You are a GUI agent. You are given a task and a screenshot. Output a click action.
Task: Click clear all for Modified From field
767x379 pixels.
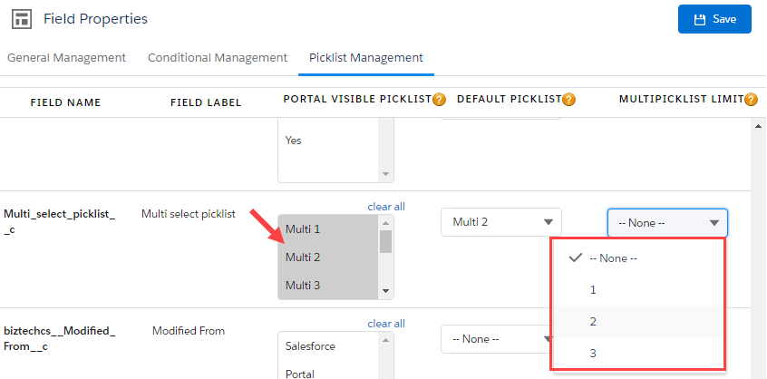(x=385, y=324)
